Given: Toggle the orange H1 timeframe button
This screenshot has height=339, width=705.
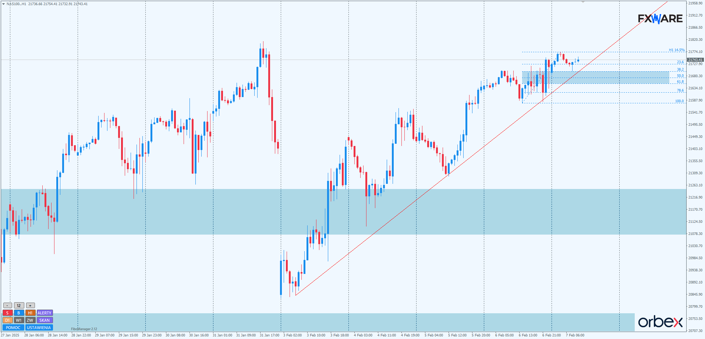Looking at the screenshot, I should [x=30, y=313].
